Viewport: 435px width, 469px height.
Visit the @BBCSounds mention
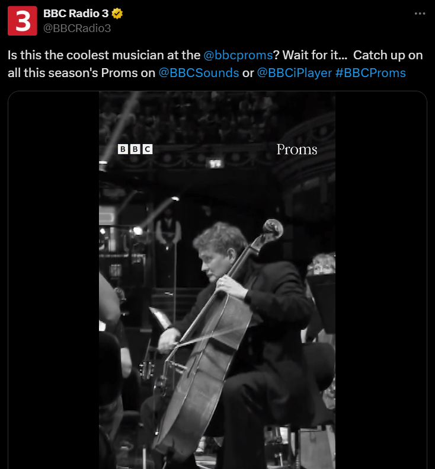click(199, 73)
